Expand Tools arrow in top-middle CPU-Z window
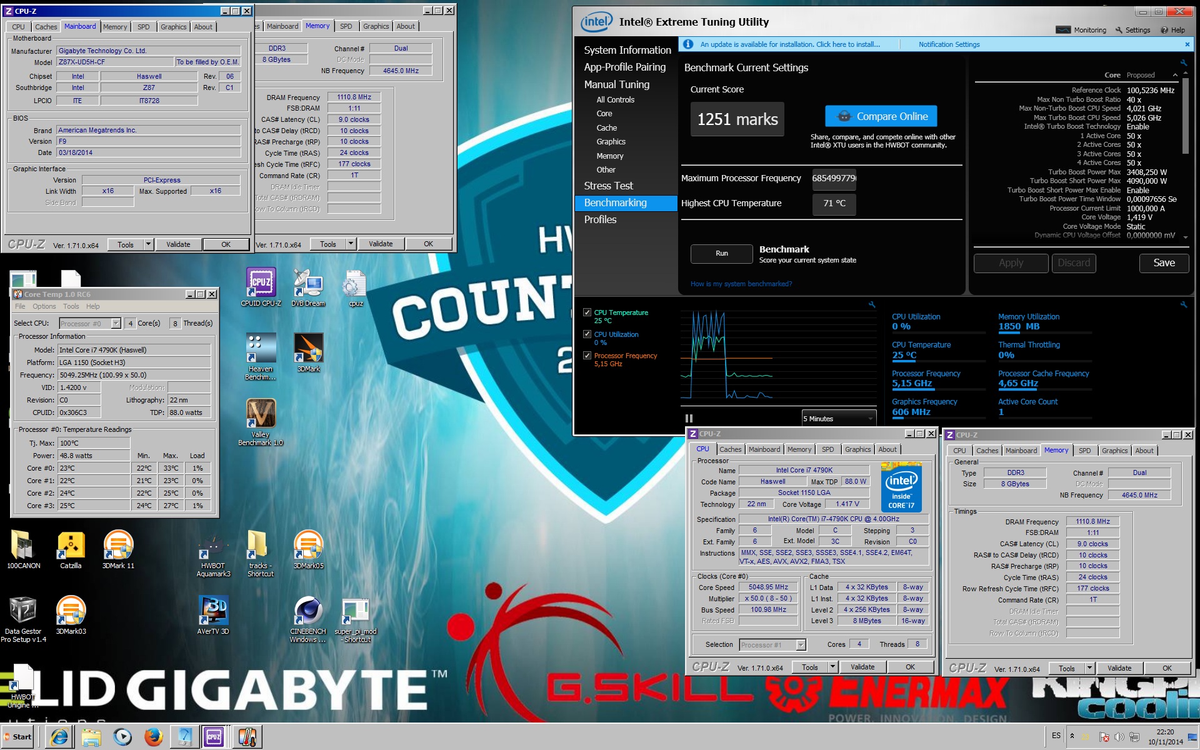Viewport: 1200px width, 750px height. 351,244
